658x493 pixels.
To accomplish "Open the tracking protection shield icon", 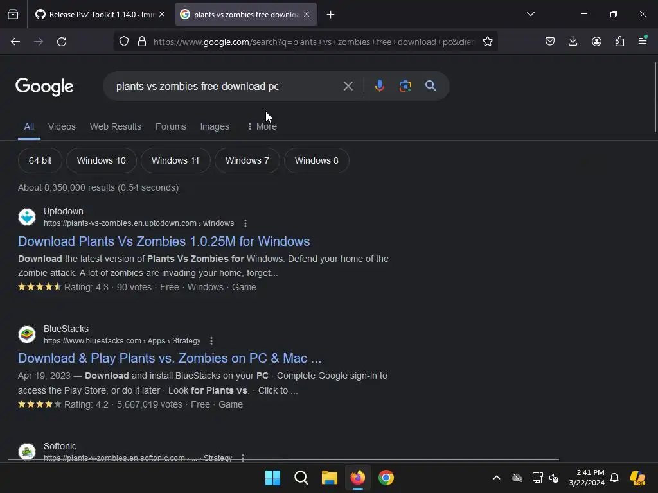I will (x=124, y=42).
